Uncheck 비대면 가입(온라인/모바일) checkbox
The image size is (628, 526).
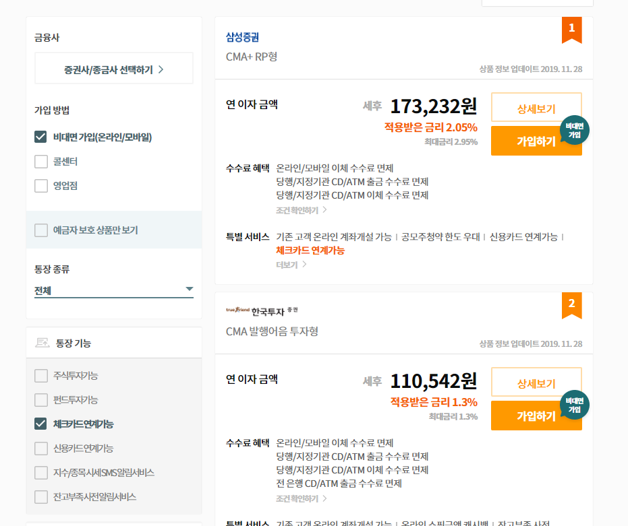41,137
